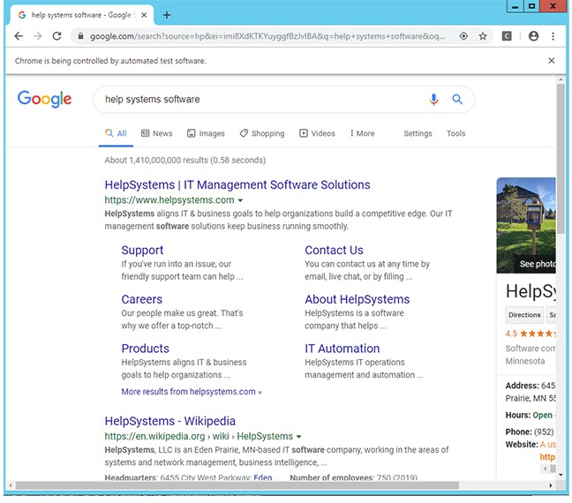572x503 pixels.
Task: Open HelpSystems IT Management Software Solutions result
Action: pyautogui.click(x=237, y=185)
